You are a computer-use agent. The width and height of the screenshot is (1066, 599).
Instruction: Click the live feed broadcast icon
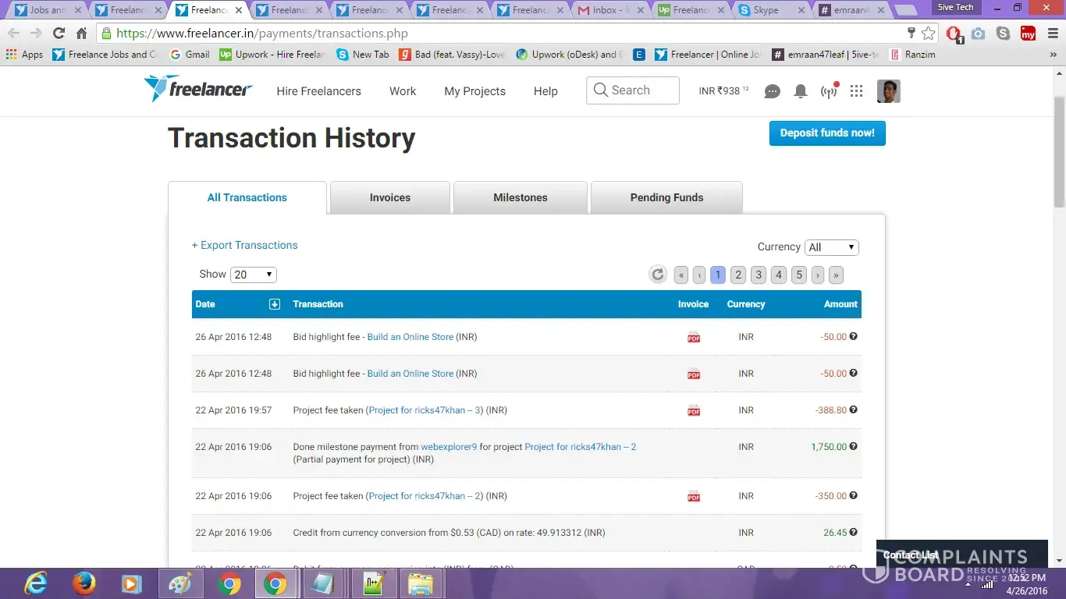(x=829, y=91)
